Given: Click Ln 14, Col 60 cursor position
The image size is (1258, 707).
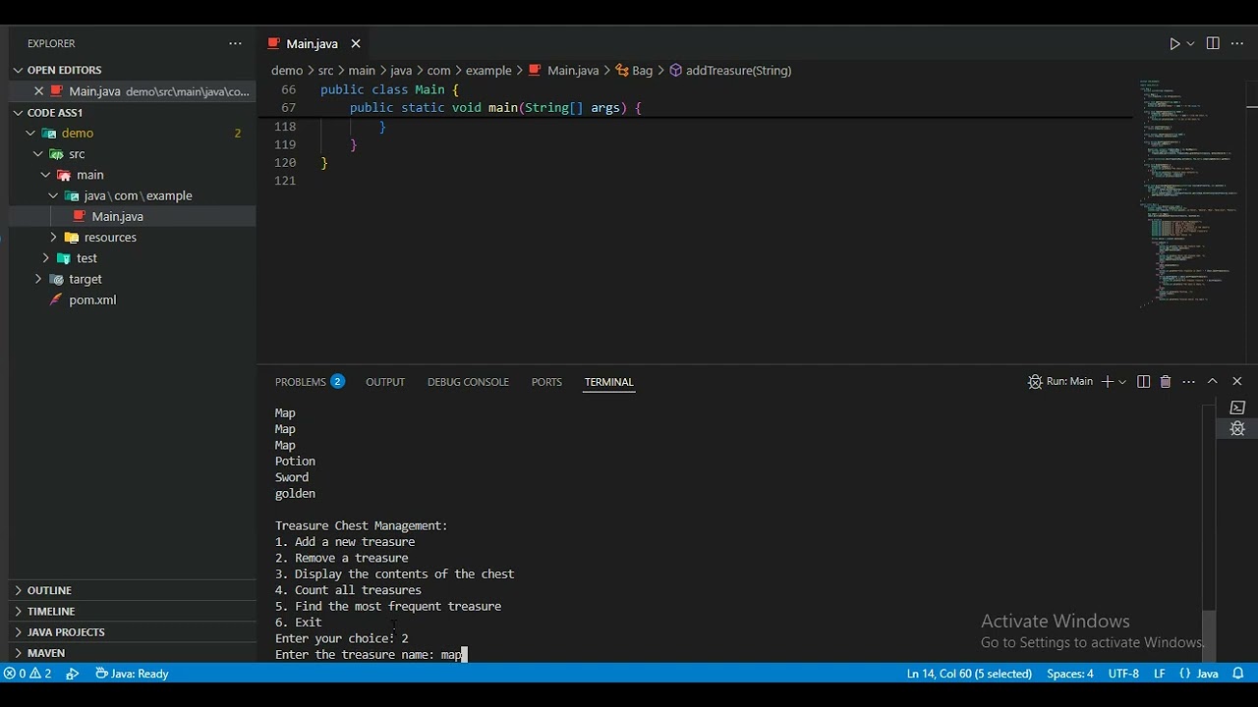Looking at the screenshot, I should click(969, 674).
